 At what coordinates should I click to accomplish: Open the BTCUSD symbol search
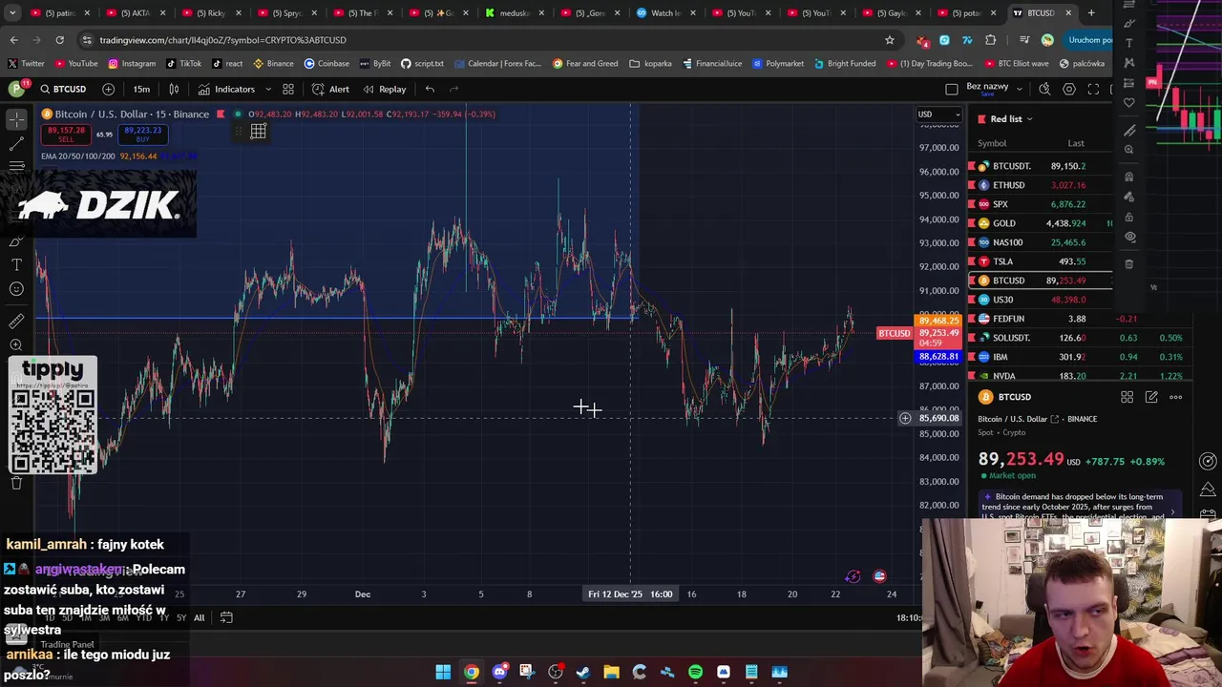[x=62, y=89]
